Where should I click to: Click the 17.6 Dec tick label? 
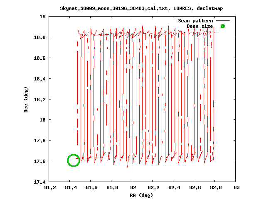point(40,161)
